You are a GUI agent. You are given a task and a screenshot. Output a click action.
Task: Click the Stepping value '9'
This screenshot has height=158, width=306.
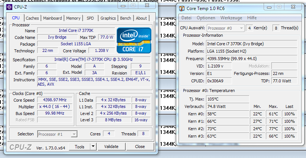[x=141, y=66]
